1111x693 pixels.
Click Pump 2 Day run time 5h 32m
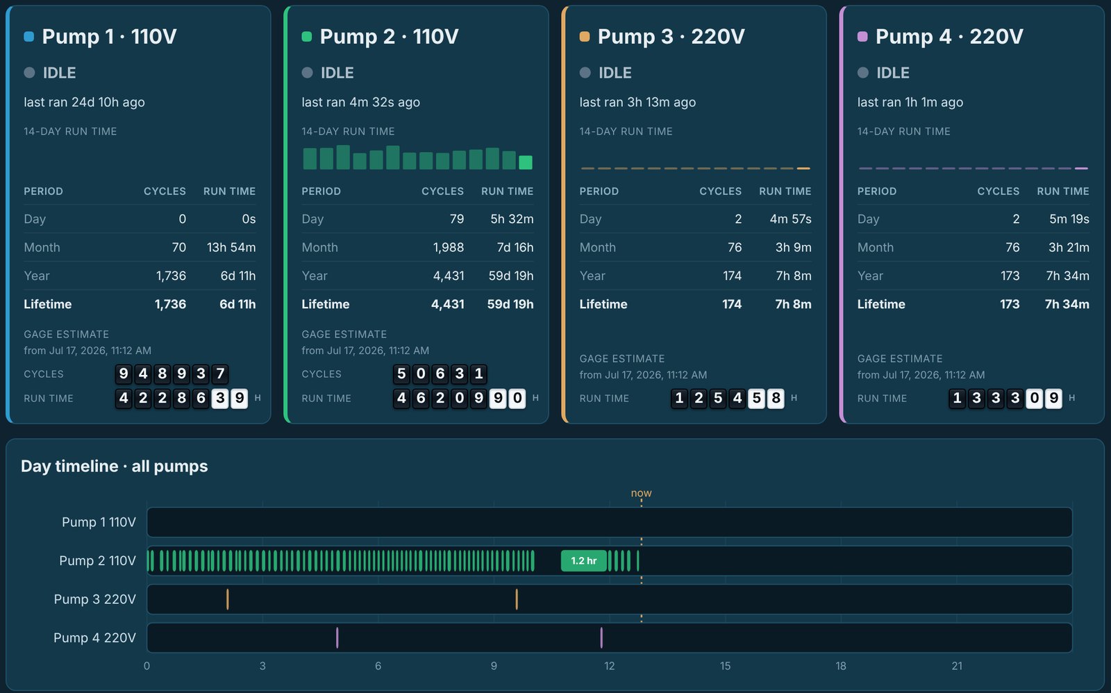512,219
